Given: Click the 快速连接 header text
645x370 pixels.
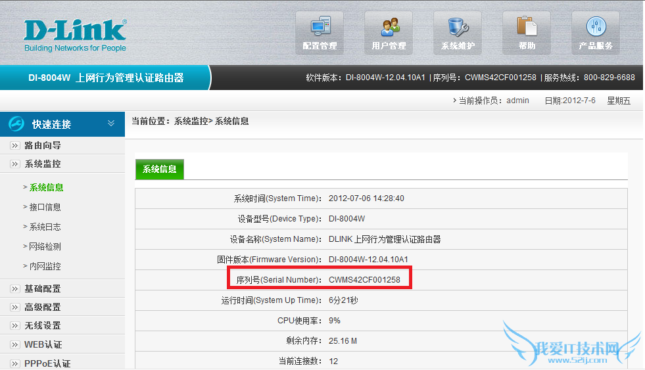Looking at the screenshot, I should 51,124.
